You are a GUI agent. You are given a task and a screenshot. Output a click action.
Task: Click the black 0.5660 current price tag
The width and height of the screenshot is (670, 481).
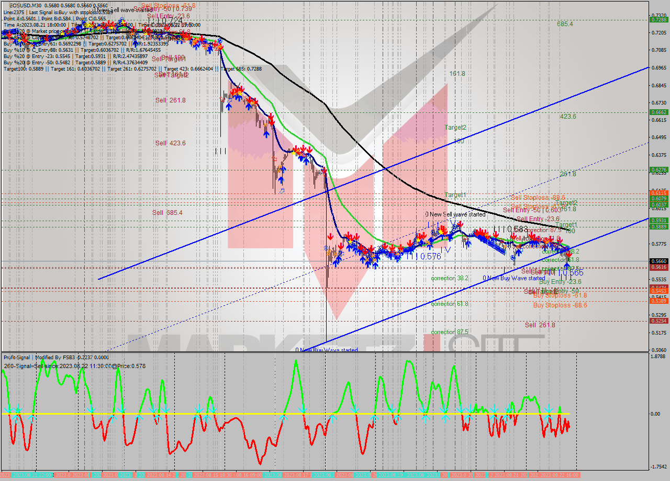pyautogui.click(x=658, y=261)
